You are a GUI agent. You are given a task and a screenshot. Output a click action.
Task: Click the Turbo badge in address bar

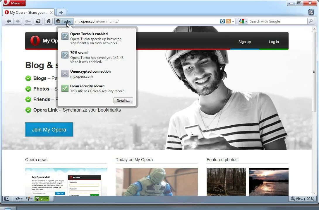(x=64, y=21)
